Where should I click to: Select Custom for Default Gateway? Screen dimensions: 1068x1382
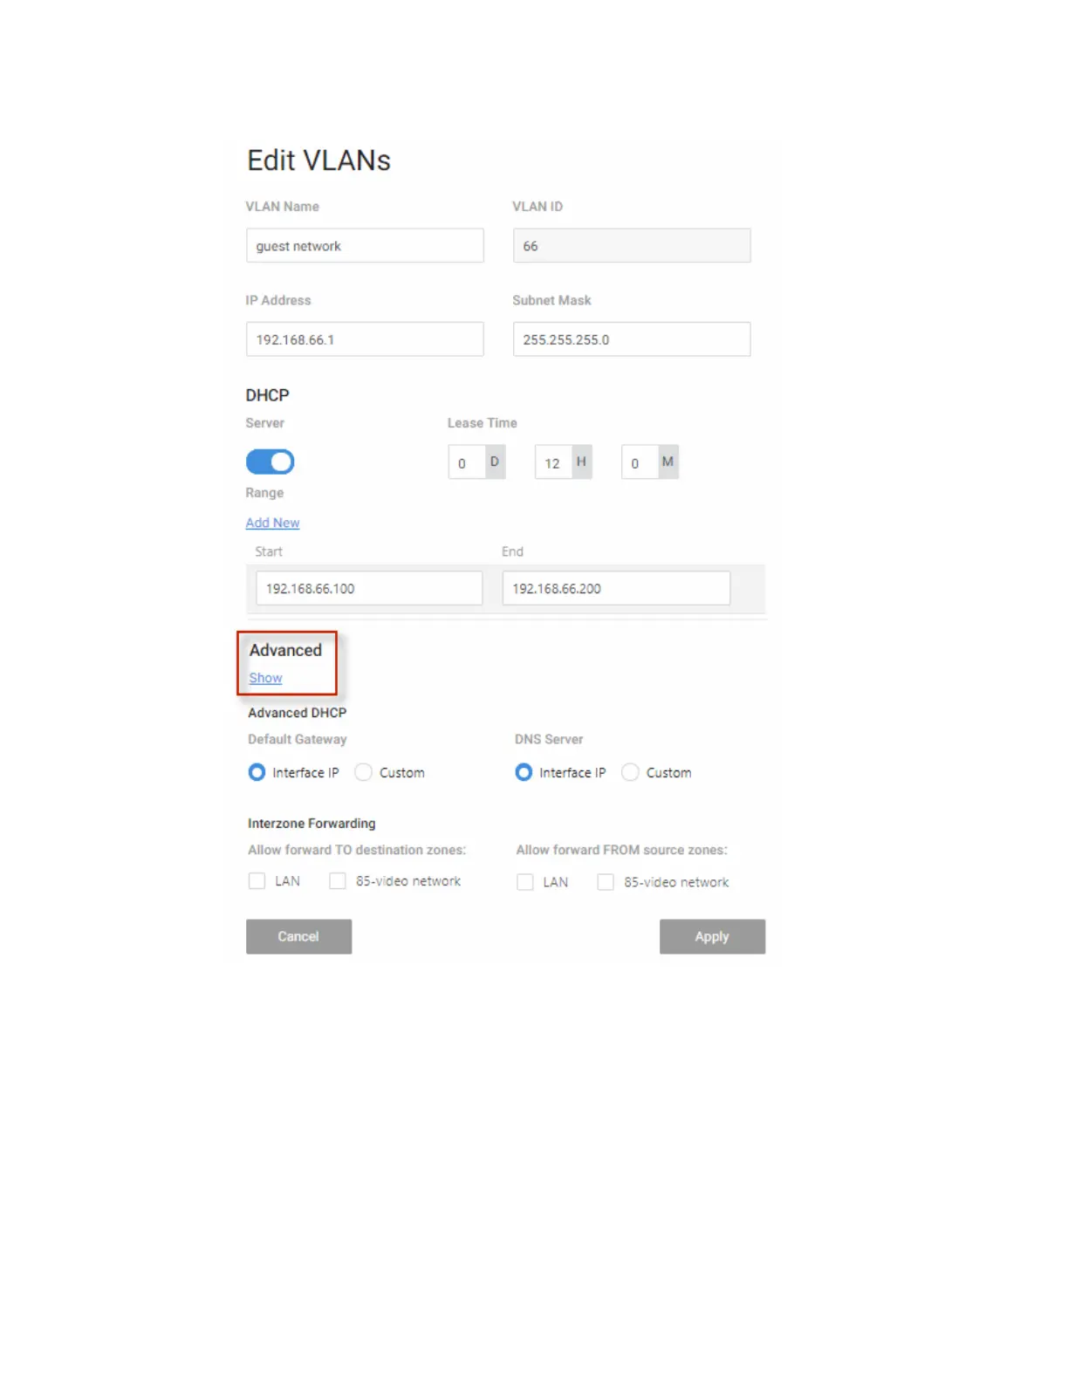pyautogui.click(x=364, y=772)
